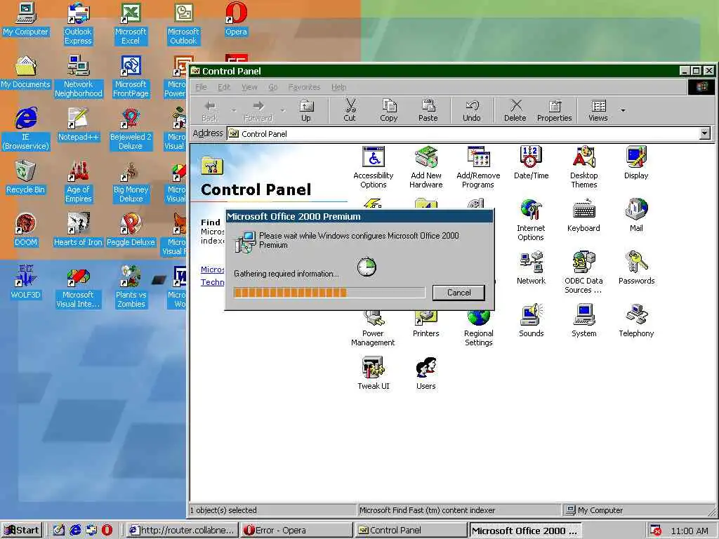Open the Users applet
This screenshot has height=539, width=719.
click(x=426, y=373)
